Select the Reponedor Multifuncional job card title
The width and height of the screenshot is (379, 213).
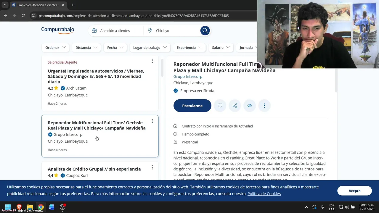[97, 125]
